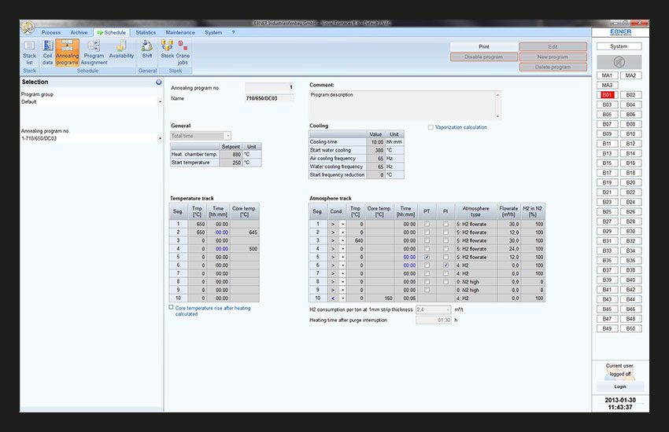Screen dimensions: 669x432
Task: Open the Archive tab
Action: pyautogui.click(x=79, y=32)
